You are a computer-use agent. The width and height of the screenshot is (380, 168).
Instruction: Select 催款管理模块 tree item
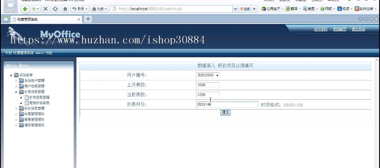click(35, 125)
